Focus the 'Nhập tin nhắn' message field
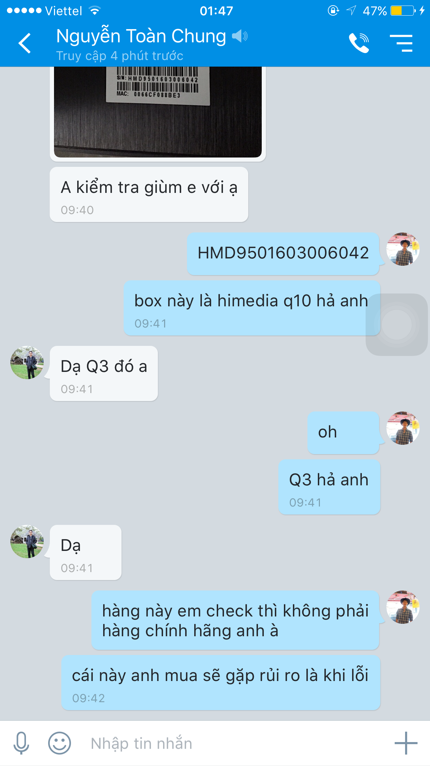Screen dimensions: 430x766 (x=235, y=743)
